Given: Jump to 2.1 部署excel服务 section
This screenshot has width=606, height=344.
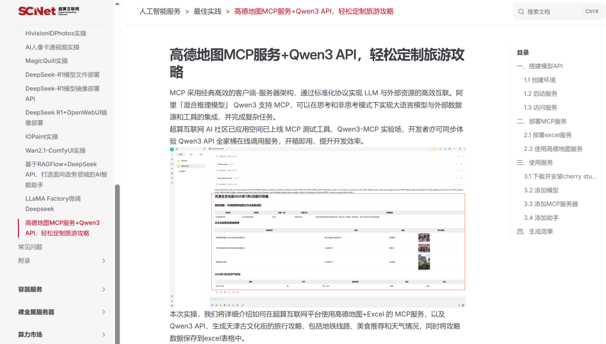Looking at the screenshot, I should click(548, 135).
